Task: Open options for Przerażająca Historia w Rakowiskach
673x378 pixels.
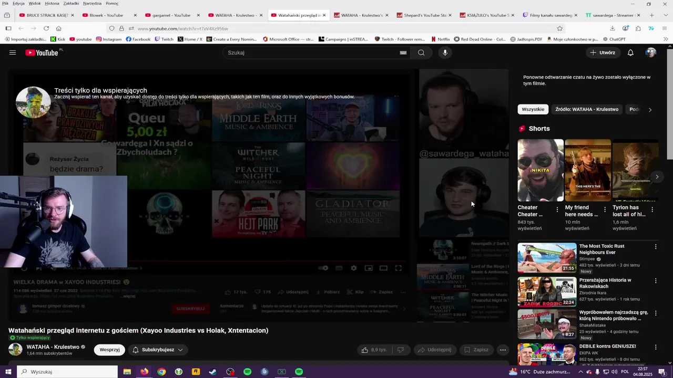Action: pos(656,280)
